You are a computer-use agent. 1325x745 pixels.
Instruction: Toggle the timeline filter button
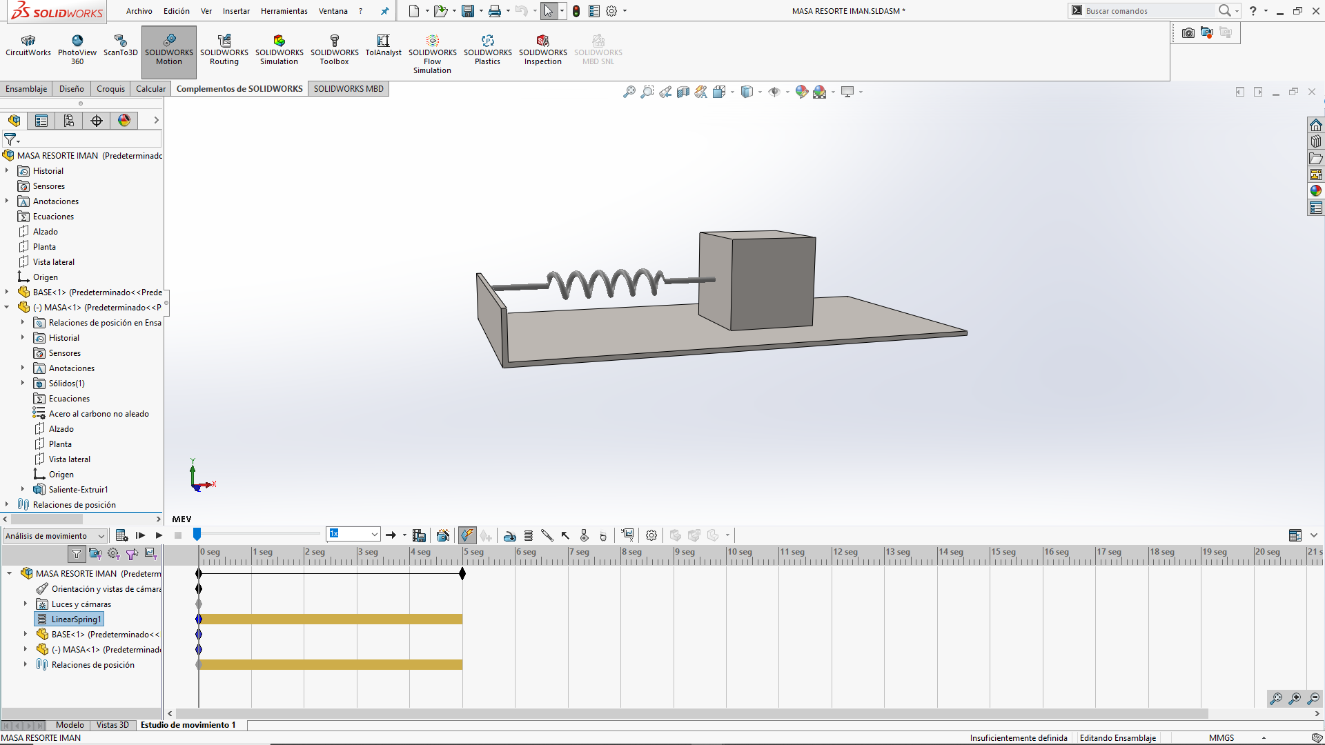point(77,553)
